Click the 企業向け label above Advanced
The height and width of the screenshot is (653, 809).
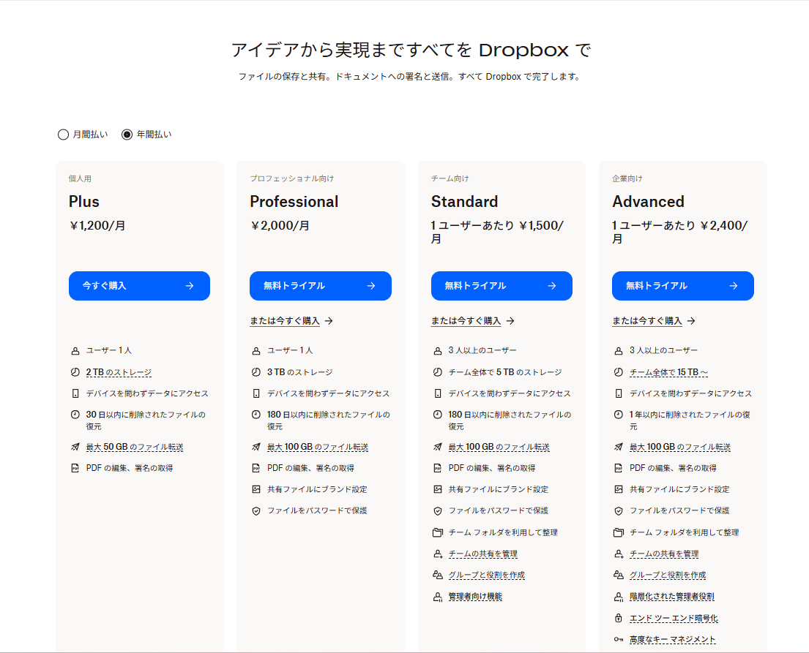627,179
